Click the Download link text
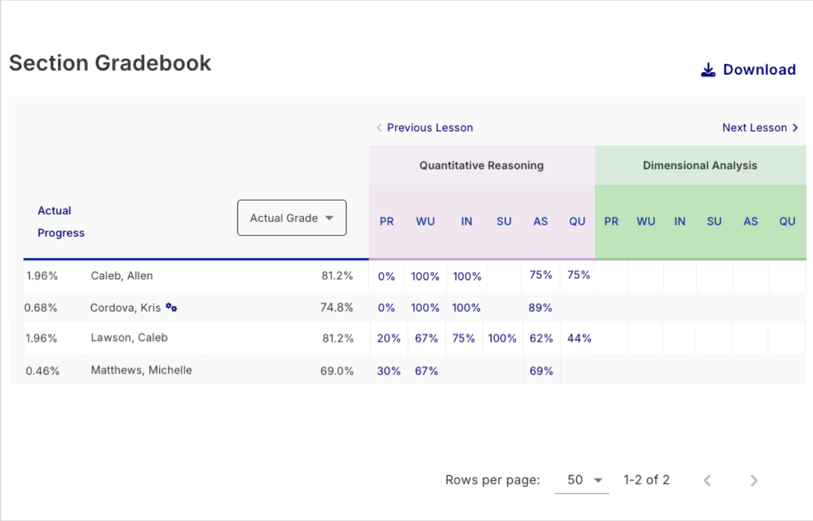Screen dimensions: 813x521 pos(759,70)
